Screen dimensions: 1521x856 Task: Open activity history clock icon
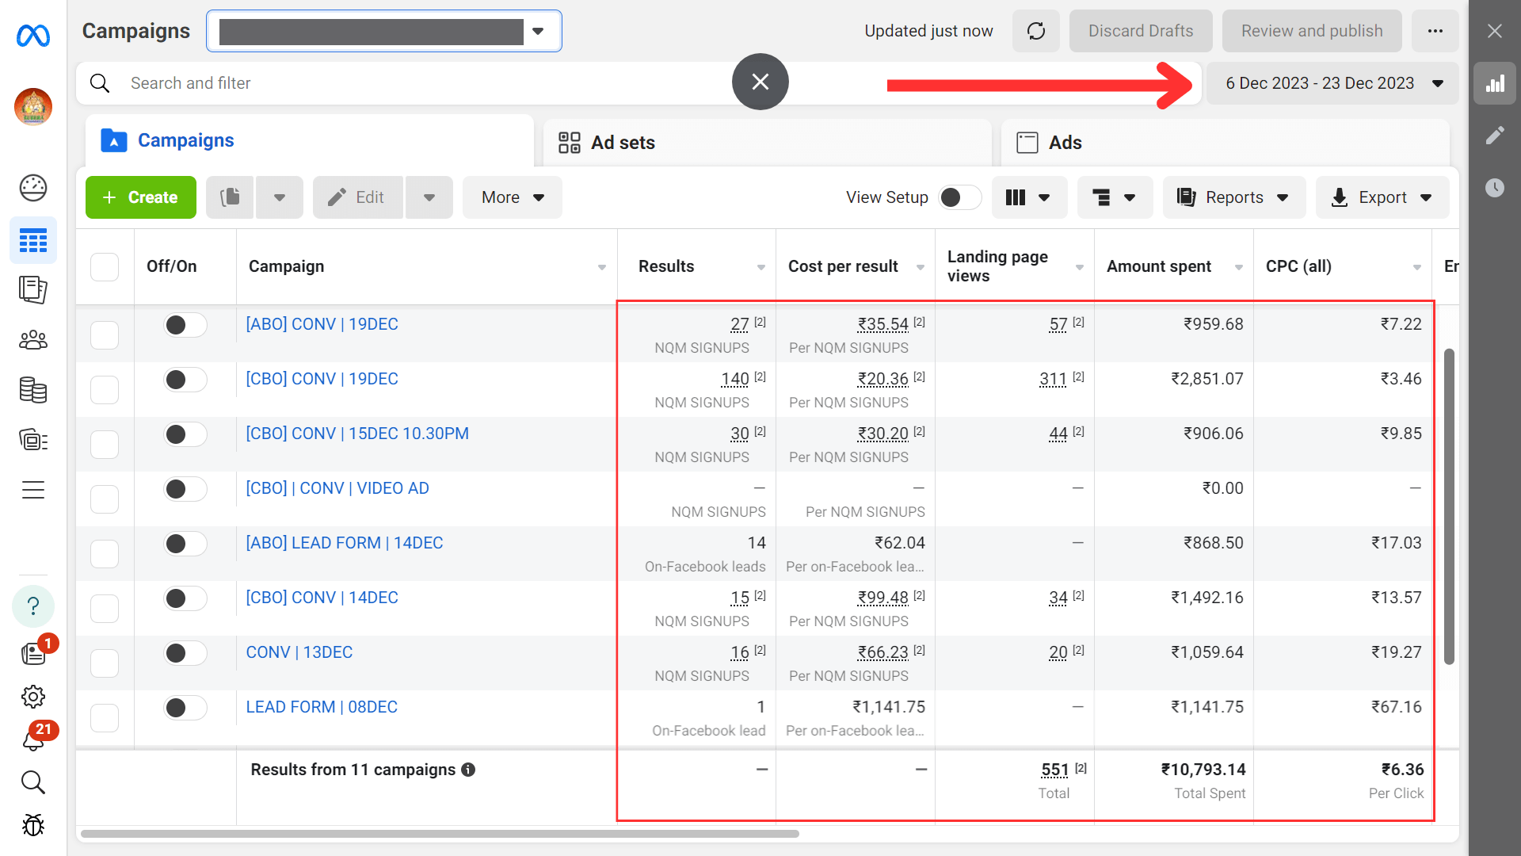[1495, 188]
